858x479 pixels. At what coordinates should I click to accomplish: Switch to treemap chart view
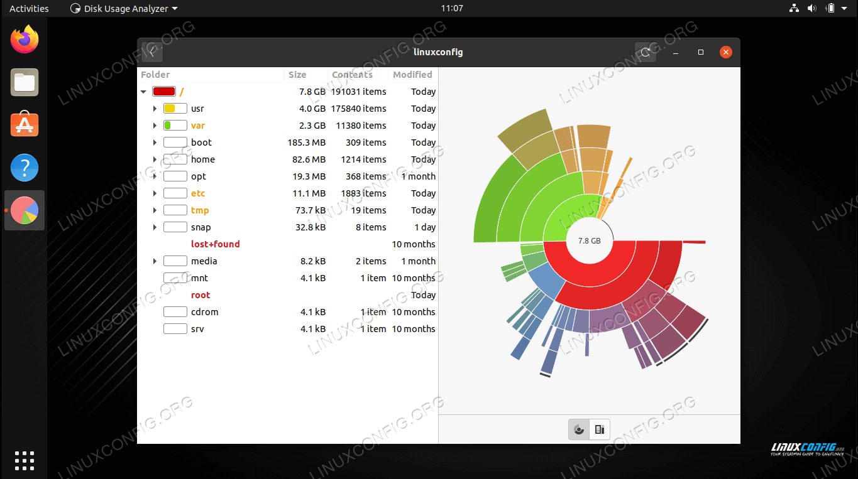point(600,429)
